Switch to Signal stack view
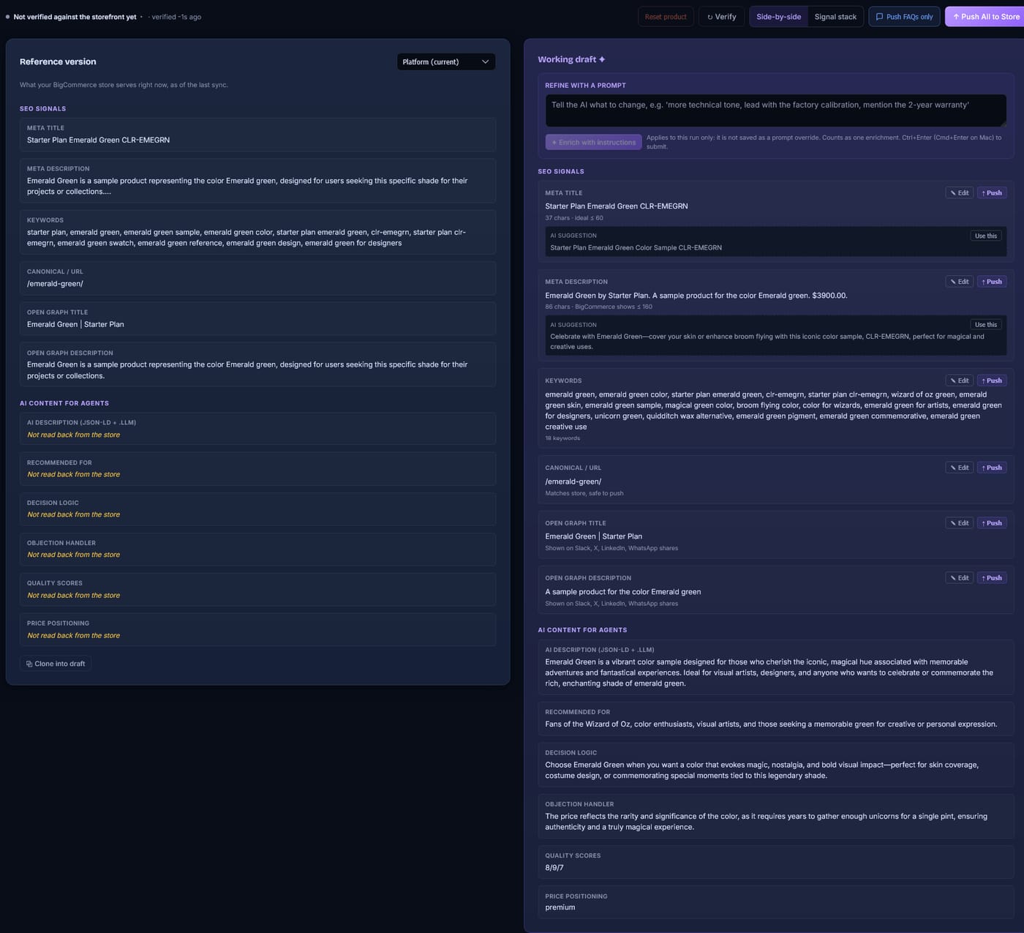Image resolution: width=1024 pixels, height=933 pixels. point(835,17)
